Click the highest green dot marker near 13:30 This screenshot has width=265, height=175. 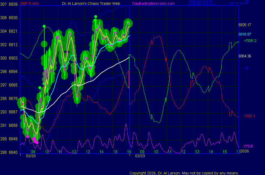click(96, 17)
